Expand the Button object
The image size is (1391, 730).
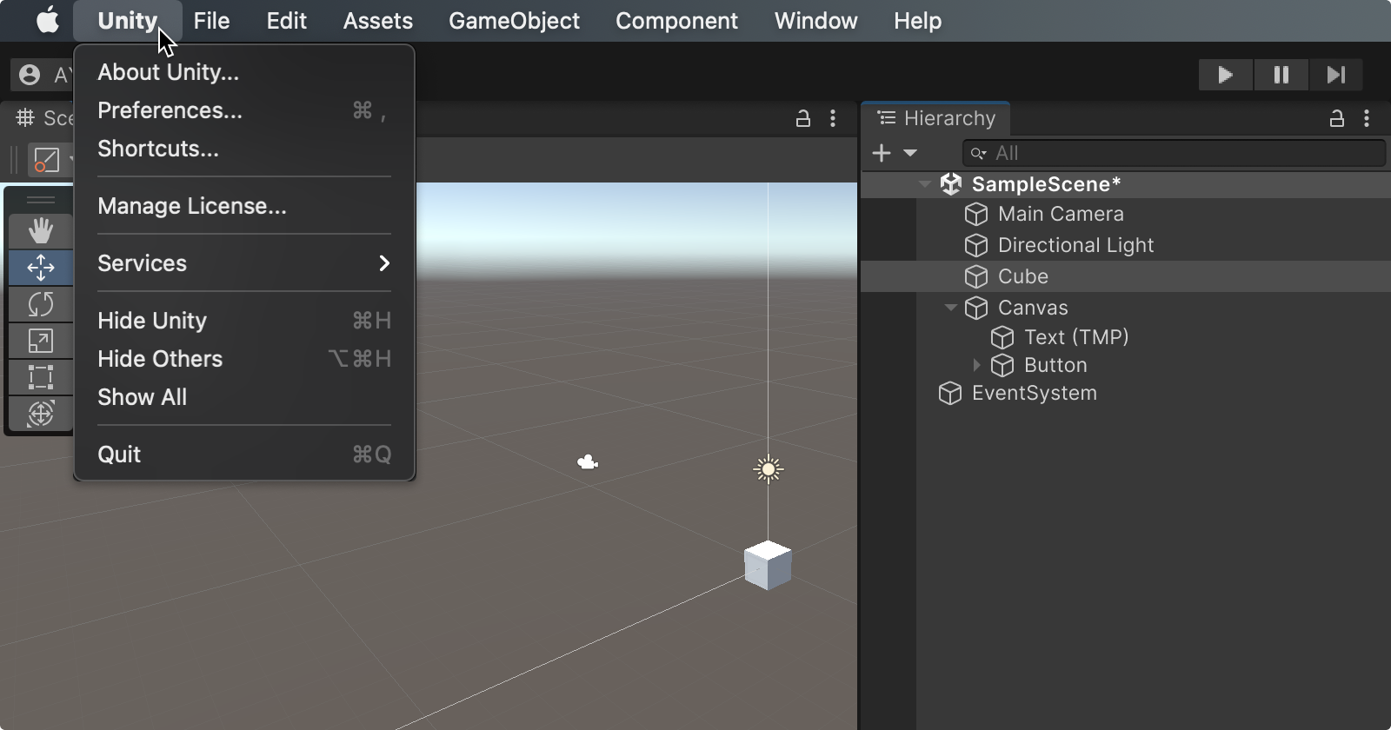(976, 365)
